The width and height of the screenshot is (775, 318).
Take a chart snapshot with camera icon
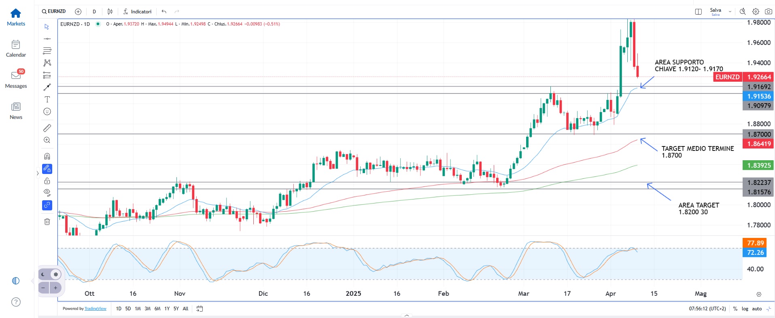pos(768,11)
